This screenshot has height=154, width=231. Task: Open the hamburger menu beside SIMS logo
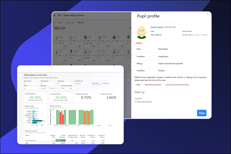tap(54, 15)
